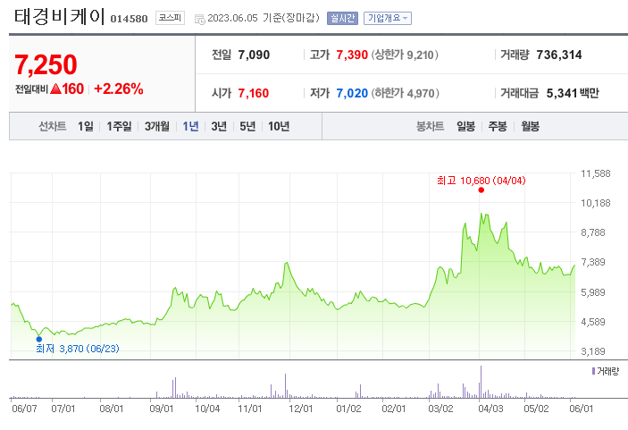Select the 1주일 line chart period

(119, 127)
